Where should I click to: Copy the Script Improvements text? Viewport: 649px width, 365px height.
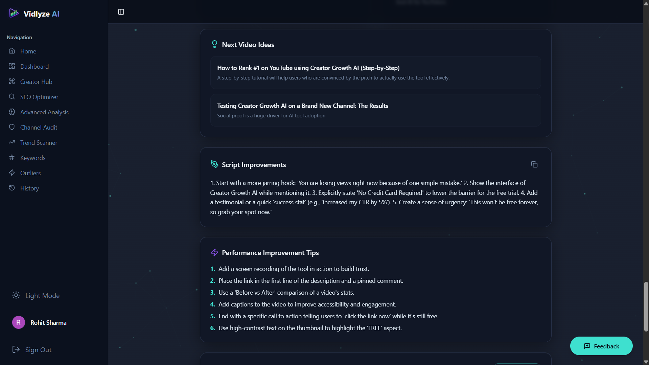pyautogui.click(x=534, y=165)
